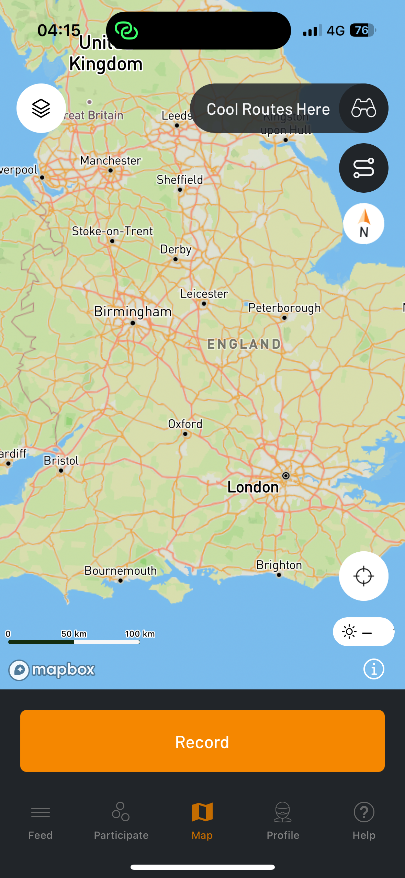Tap the Oxford city dot

185,434
